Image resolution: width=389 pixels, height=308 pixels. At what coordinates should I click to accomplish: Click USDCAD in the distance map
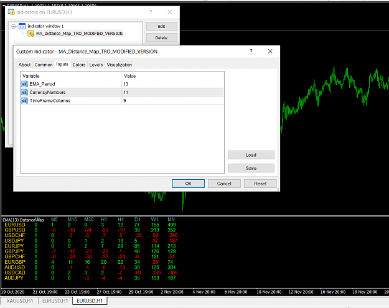(x=15, y=273)
